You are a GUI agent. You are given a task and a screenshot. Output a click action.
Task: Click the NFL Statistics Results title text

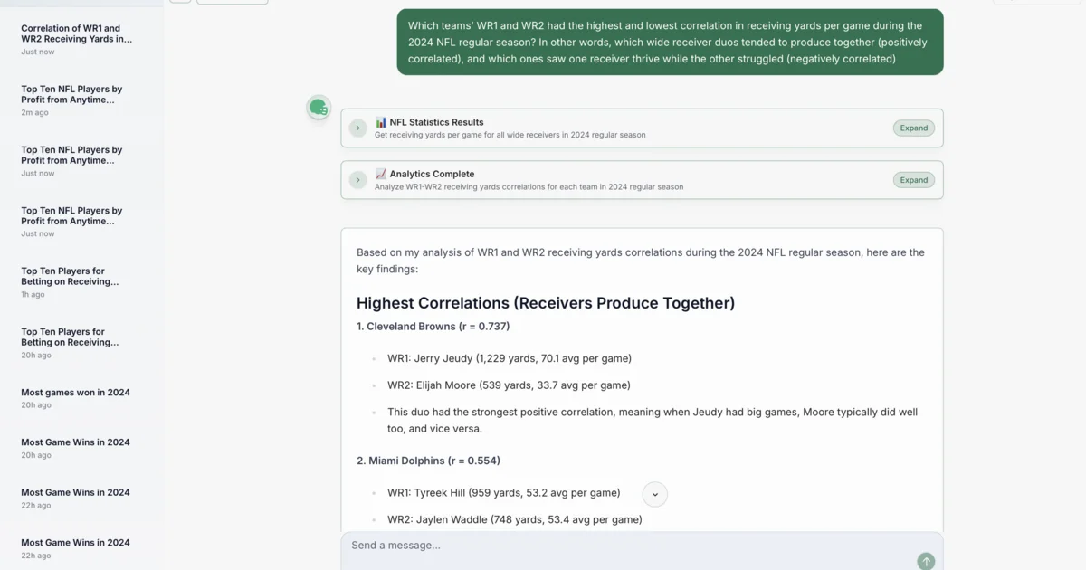(x=436, y=122)
